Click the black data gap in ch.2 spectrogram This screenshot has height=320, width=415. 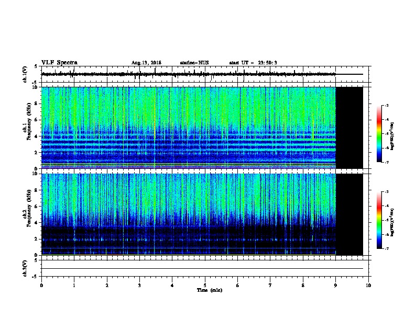tap(349, 214)
